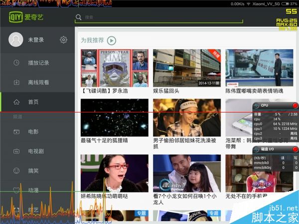
Task: Click the 电影 film icon
Action: (16, 131)
